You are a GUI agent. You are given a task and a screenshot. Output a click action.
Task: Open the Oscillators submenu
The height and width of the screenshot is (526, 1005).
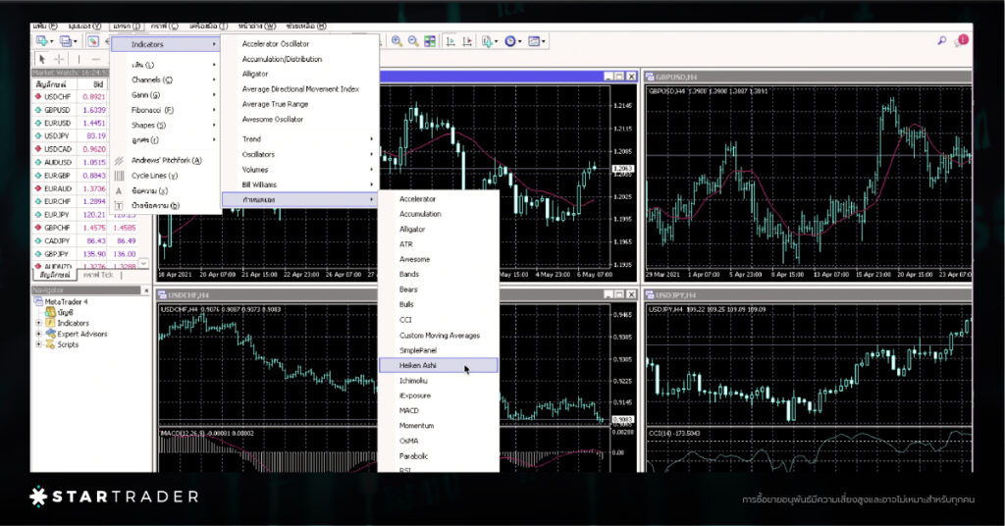[300, 154]
